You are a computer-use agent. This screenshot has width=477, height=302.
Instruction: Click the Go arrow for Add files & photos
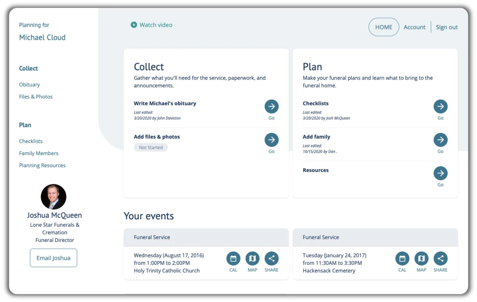pos(271,140)
